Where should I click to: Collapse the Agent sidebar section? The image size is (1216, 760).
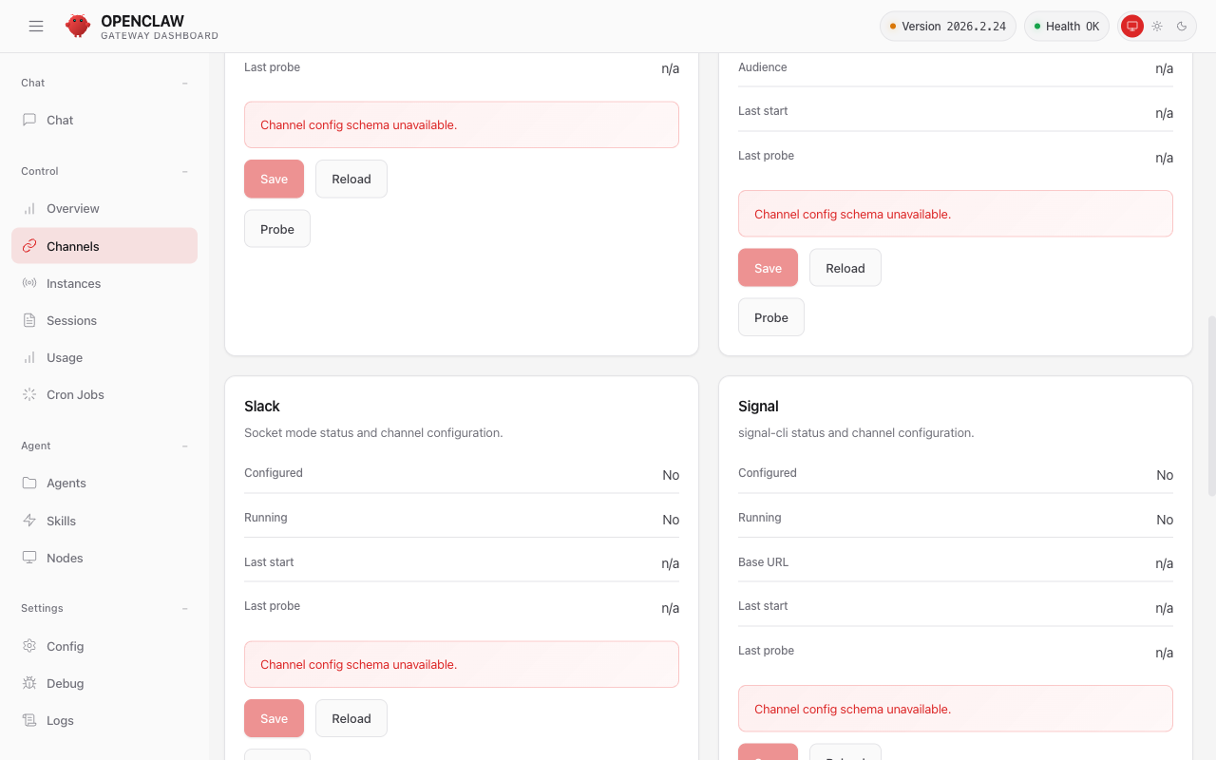[x=184, y=446]
